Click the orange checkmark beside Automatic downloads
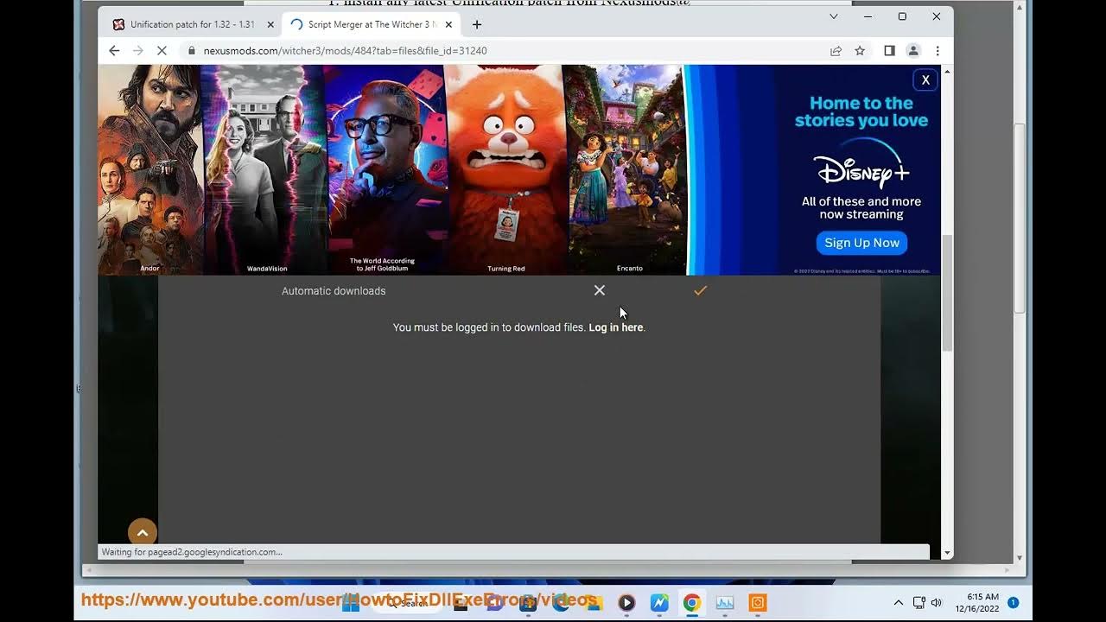Screen dimensions: 1106x622 pos(700,290)
